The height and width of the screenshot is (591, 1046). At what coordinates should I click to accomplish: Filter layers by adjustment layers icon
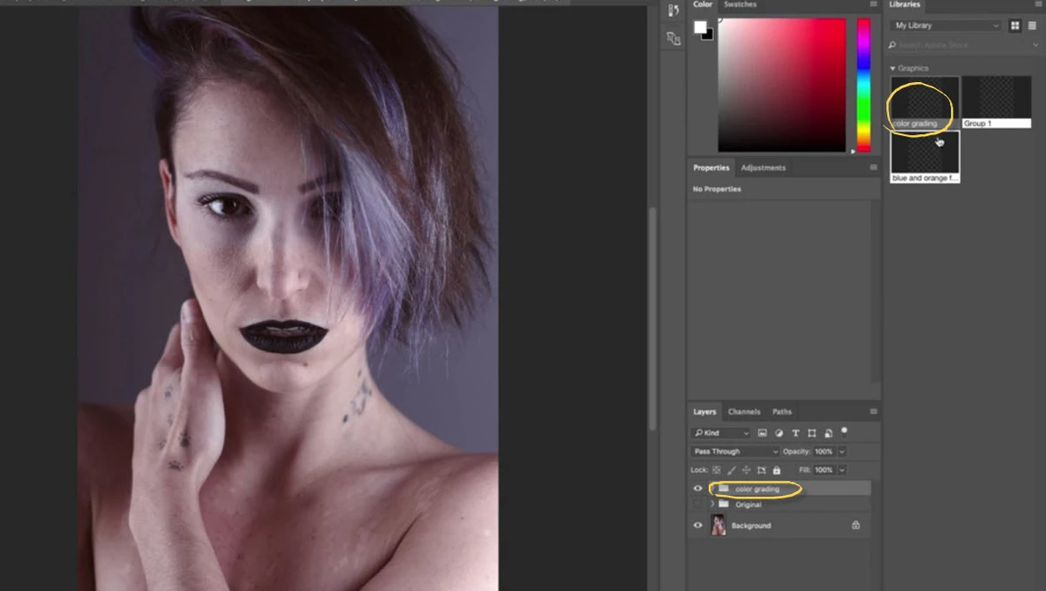[779, 433]
